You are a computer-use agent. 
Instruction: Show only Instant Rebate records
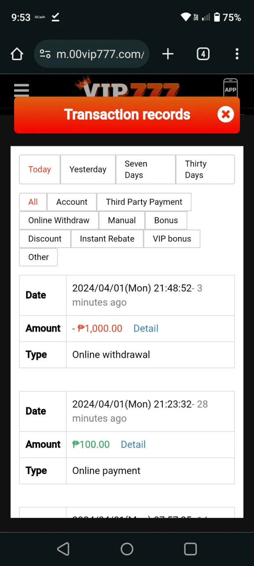[107, 239]
